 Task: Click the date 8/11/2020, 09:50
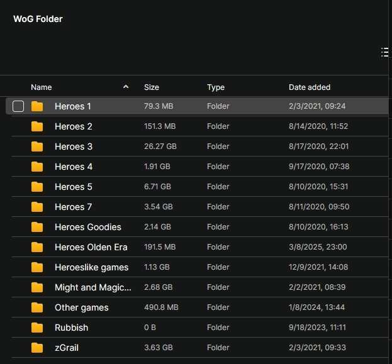(319, 207)
